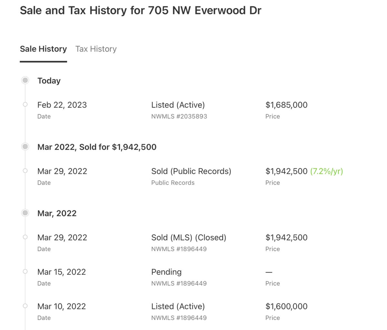
Task: Click the $1,685,000 listing price
Action: coord(286,105)
